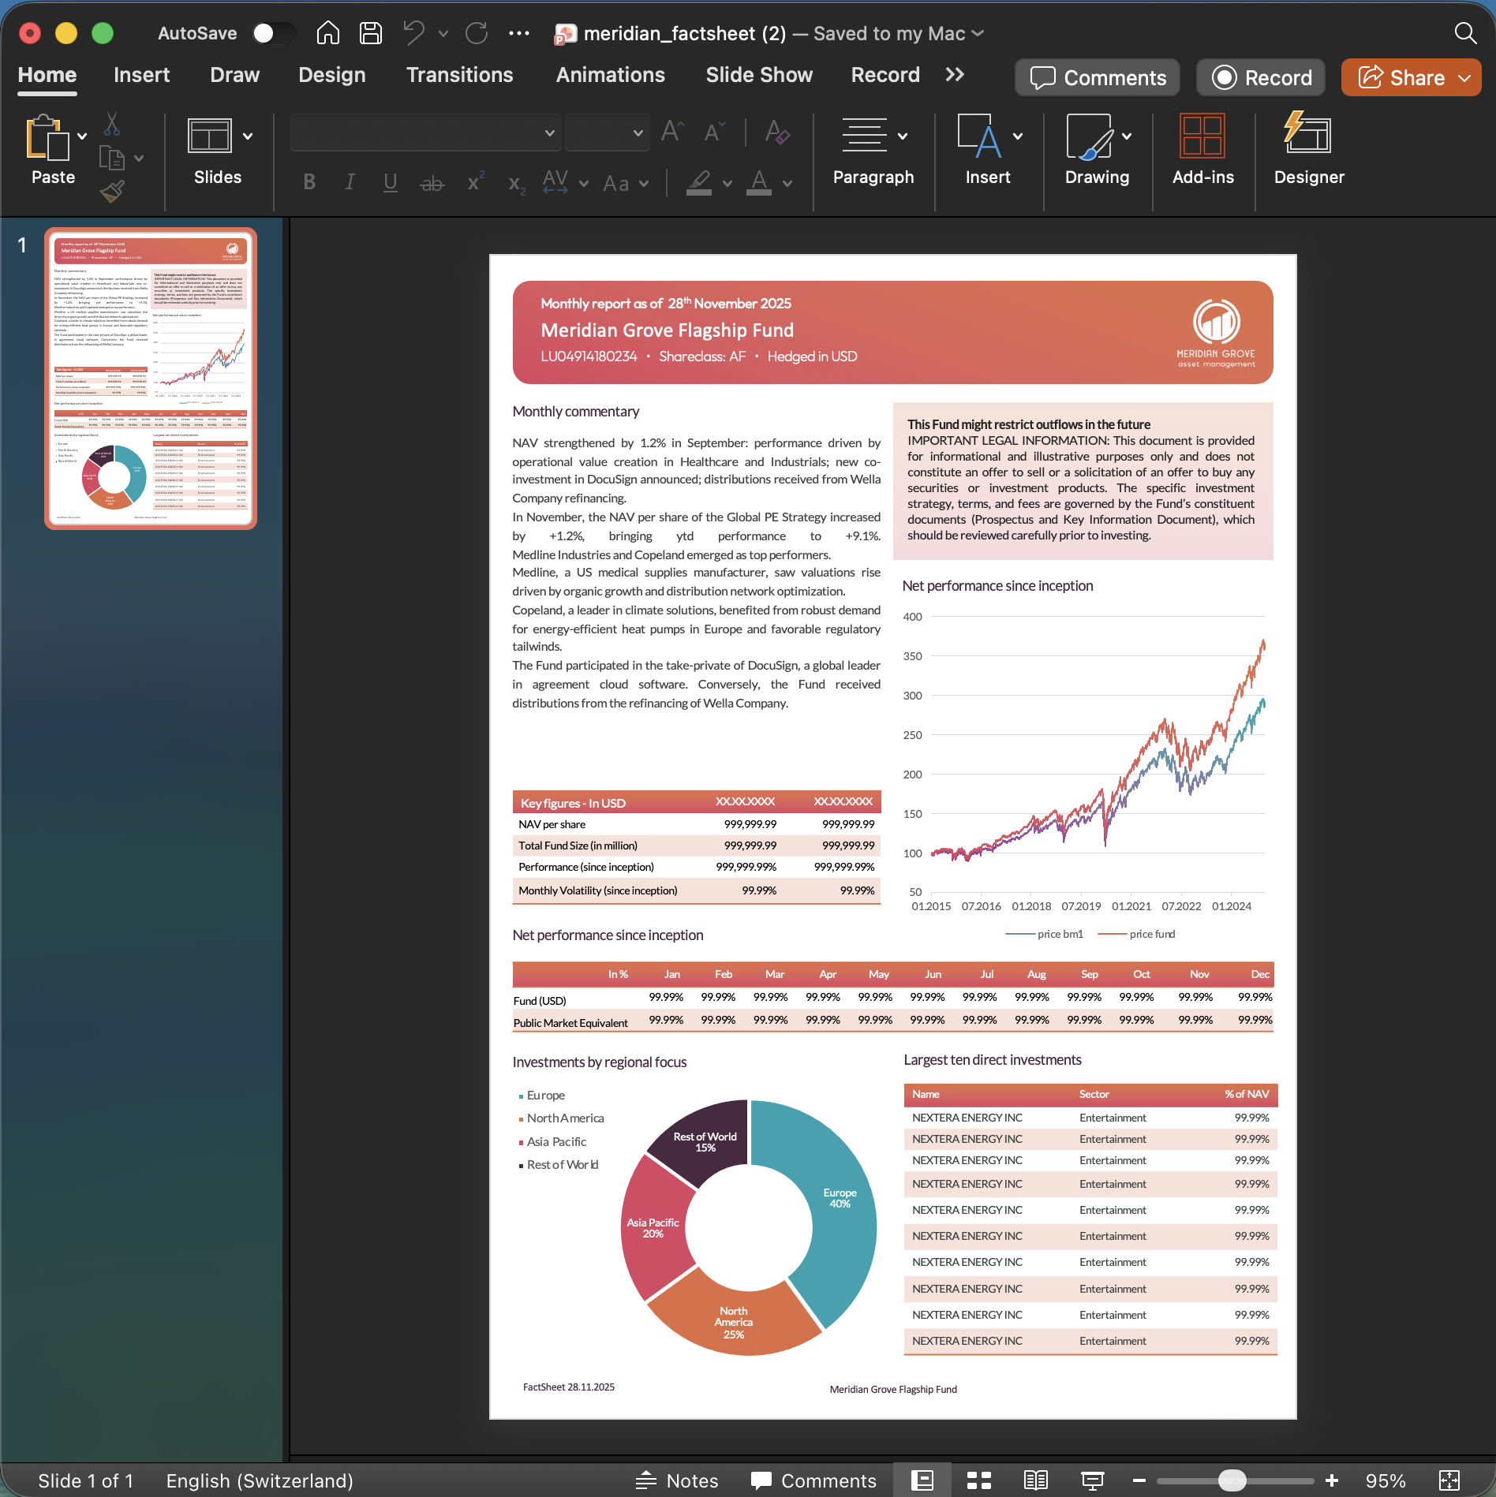This screenshot has height=1497, width=1496.
Task: Click the Record button
Action: coord(1260,77)
